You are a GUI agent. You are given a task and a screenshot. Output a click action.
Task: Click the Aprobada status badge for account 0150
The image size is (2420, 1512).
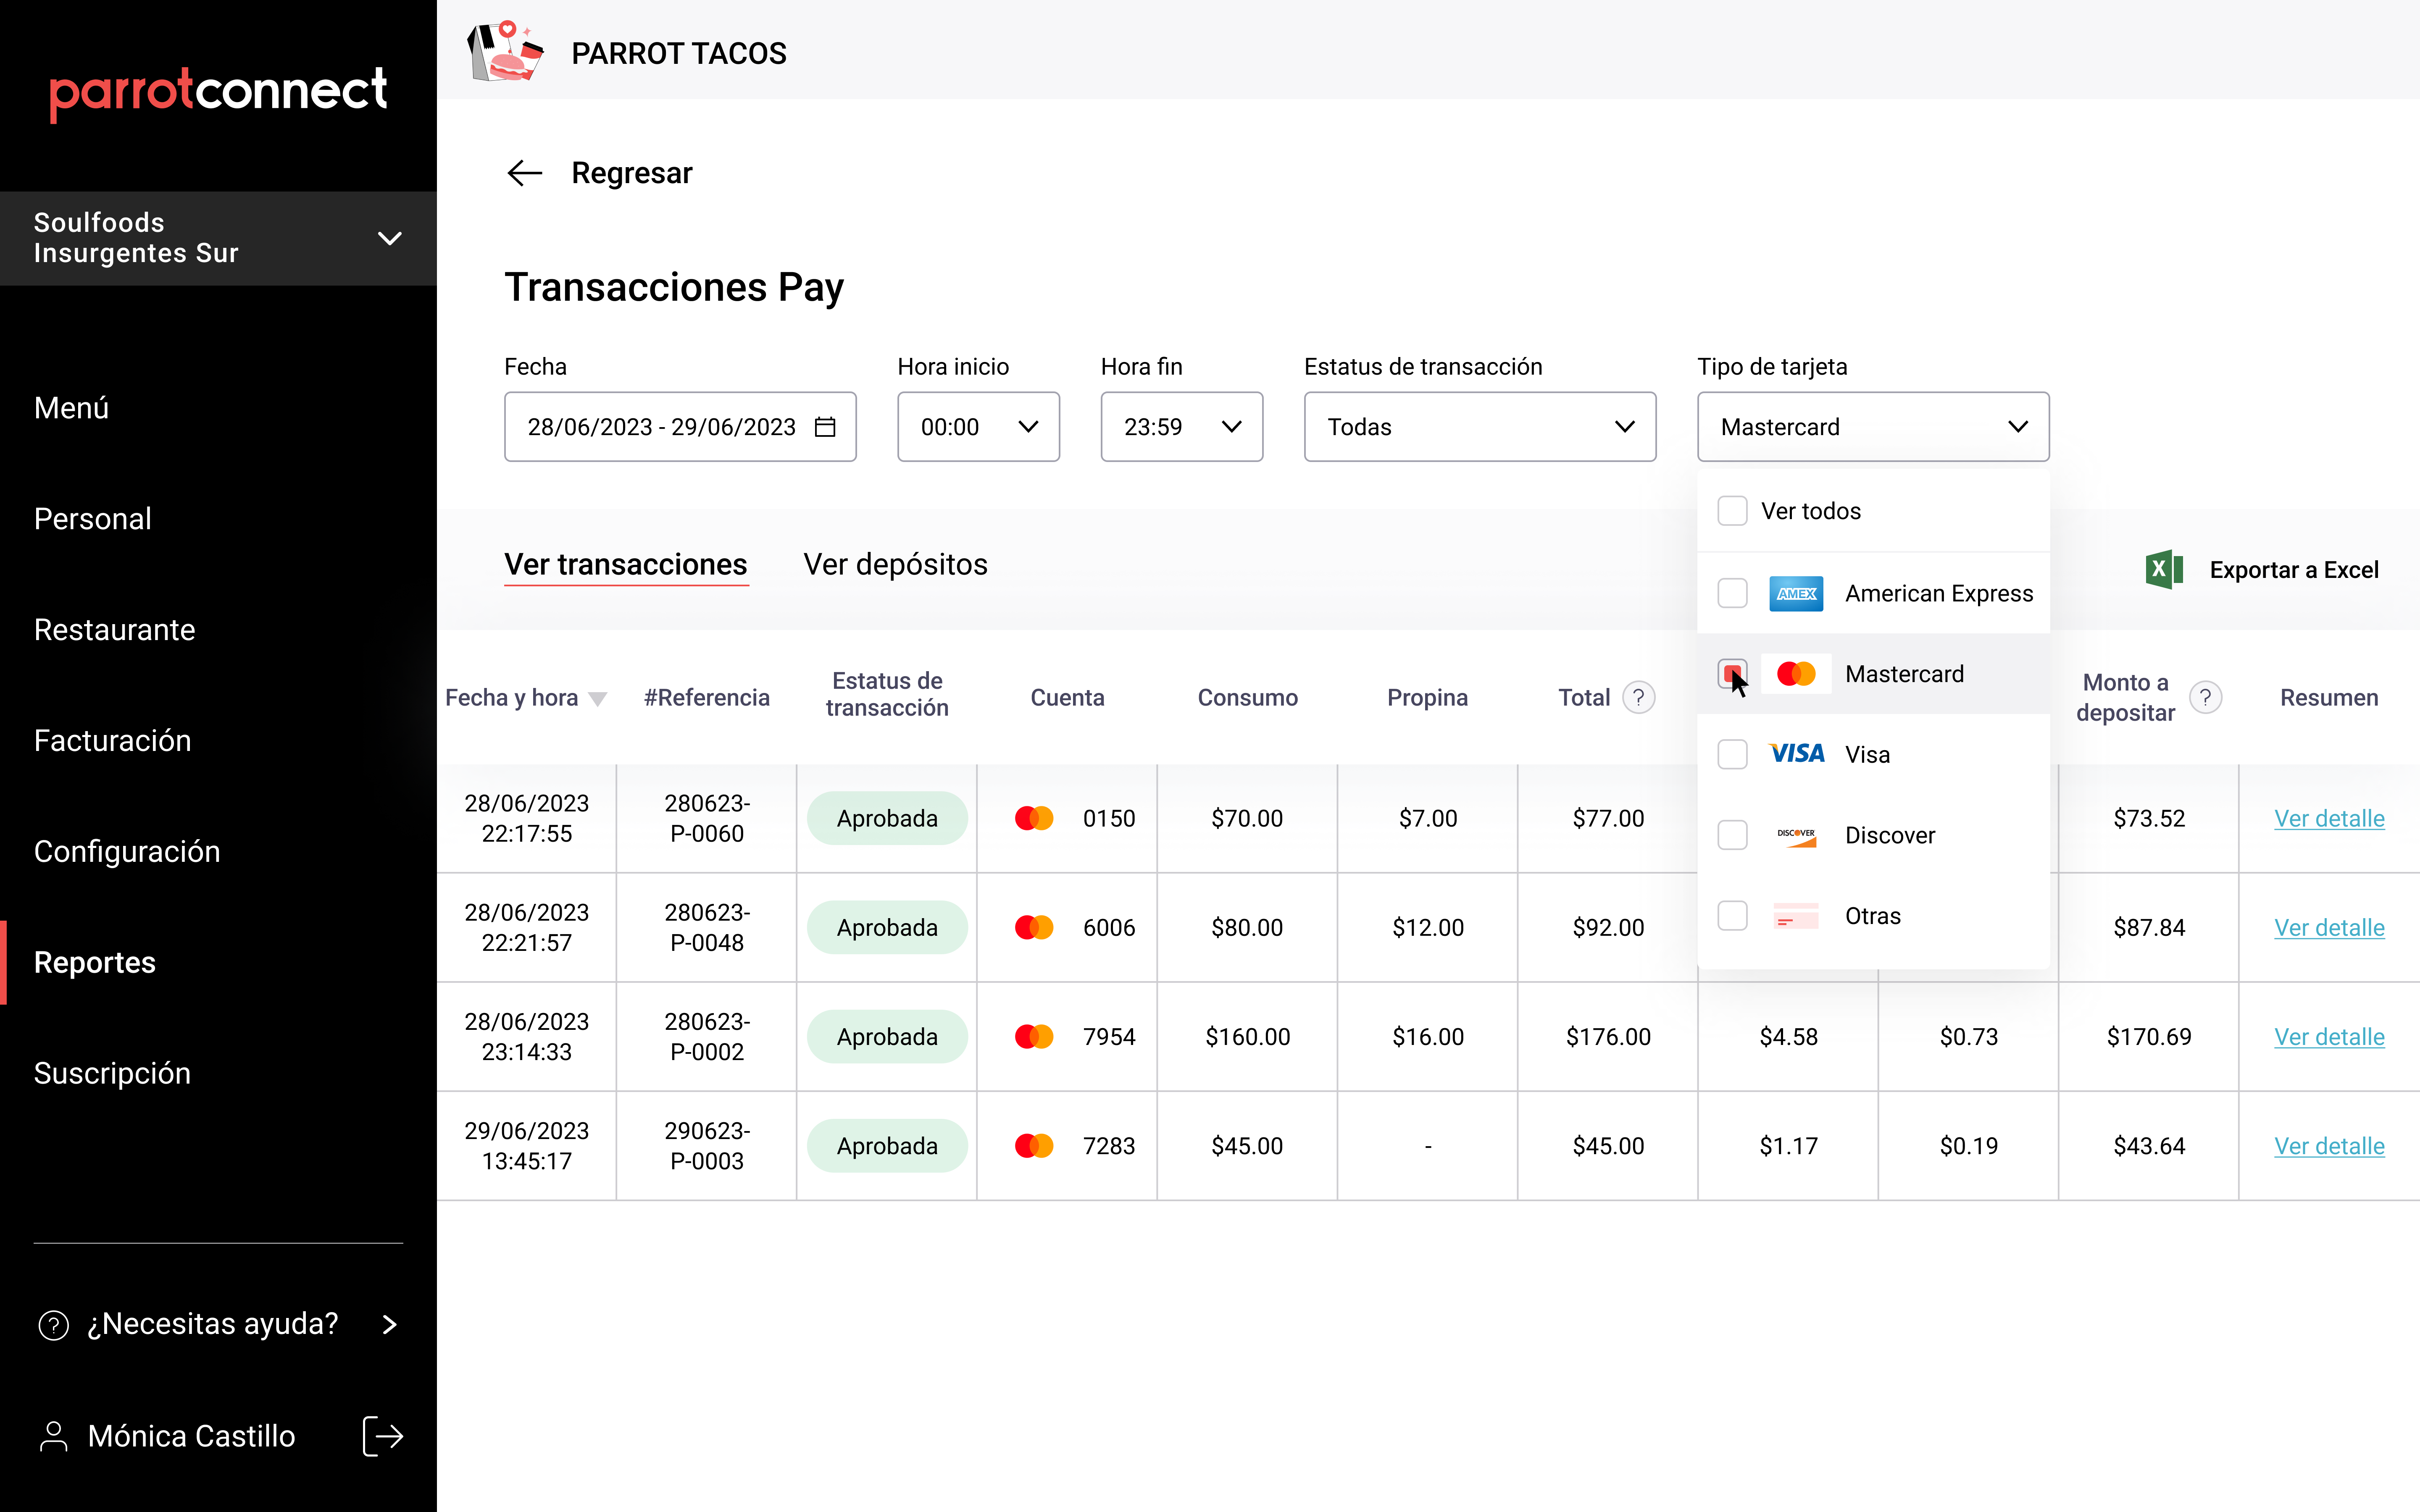[x=887, y=818]
